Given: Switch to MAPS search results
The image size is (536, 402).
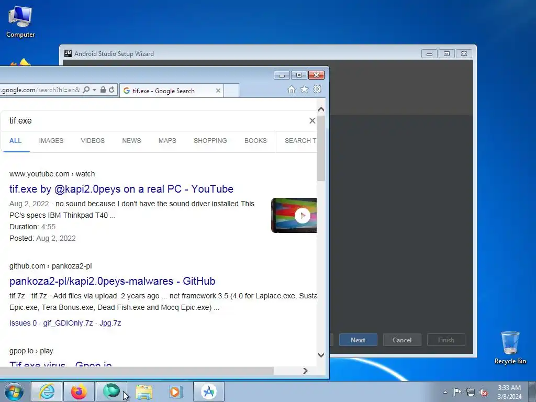Looking at the screenshot, I should click(x=167, y=140).
